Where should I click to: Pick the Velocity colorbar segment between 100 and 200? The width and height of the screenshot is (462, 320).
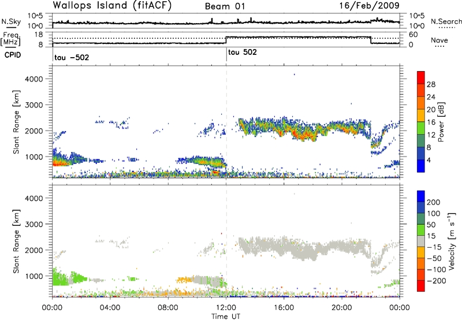tap(421, 207)
